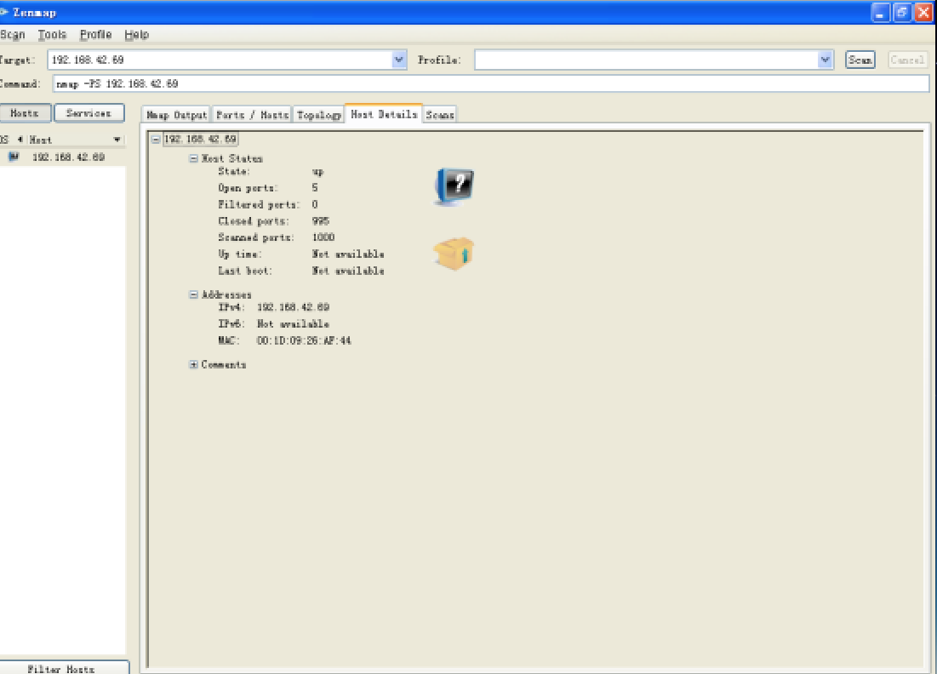
Task: Click the Host column sort arrow
Action: click(x=117, y=140)
